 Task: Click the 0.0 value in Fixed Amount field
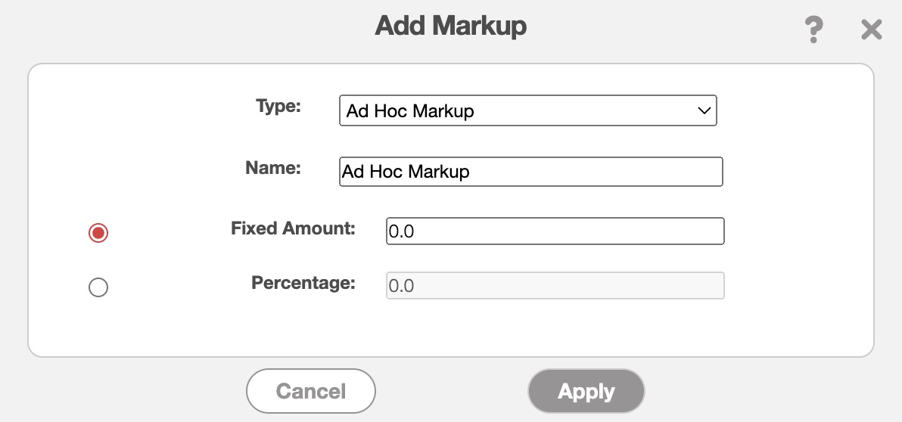point(401,232)
